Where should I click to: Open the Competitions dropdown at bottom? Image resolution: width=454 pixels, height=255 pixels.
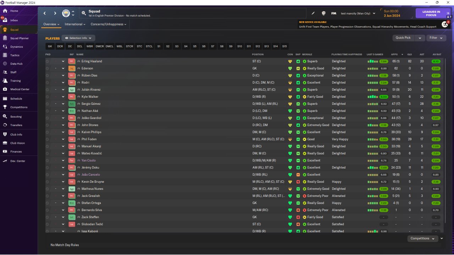[423, 238]
